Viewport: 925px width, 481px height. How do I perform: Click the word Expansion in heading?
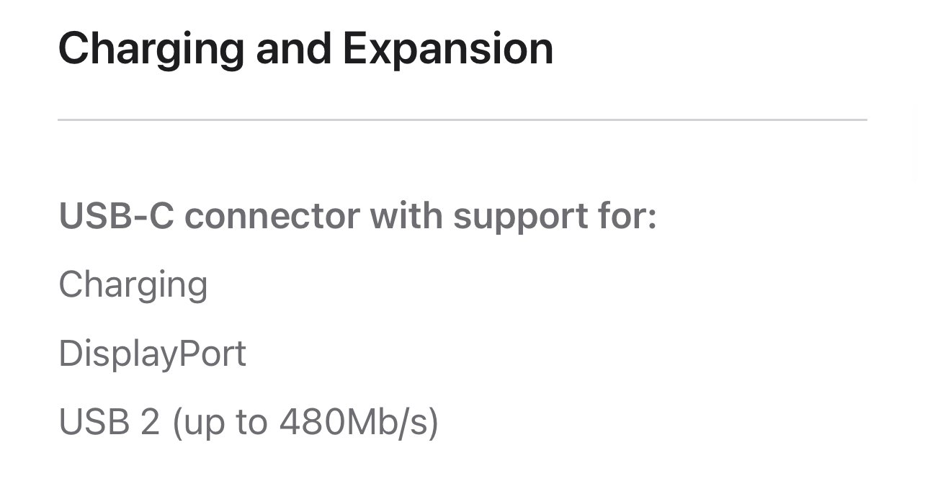click(x=447, y=49)
